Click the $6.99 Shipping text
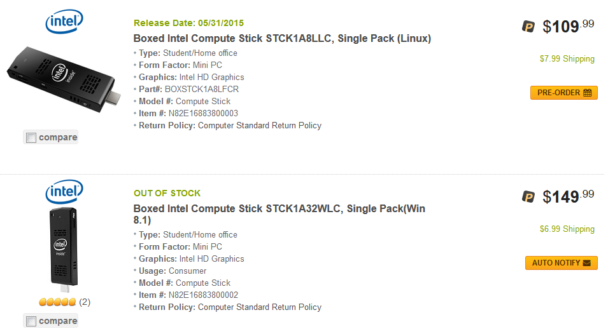 pos(567,229)
